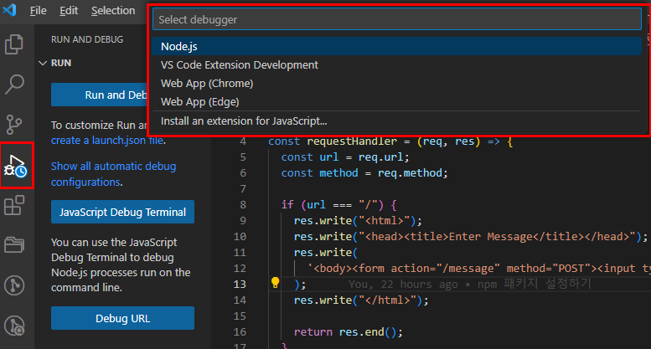The image size is (651, 349).
Task: Click line number 8 in the gutter
Action: click(x=243, y=205)
